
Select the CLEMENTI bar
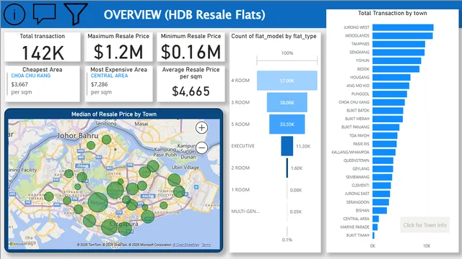point(382,186)
